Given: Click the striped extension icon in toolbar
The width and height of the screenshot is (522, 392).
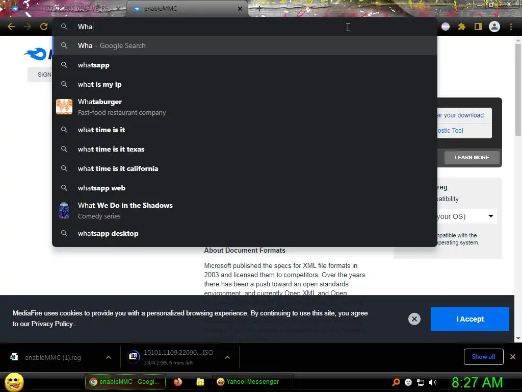Looking at the screenshot, I should pos(446,27).
